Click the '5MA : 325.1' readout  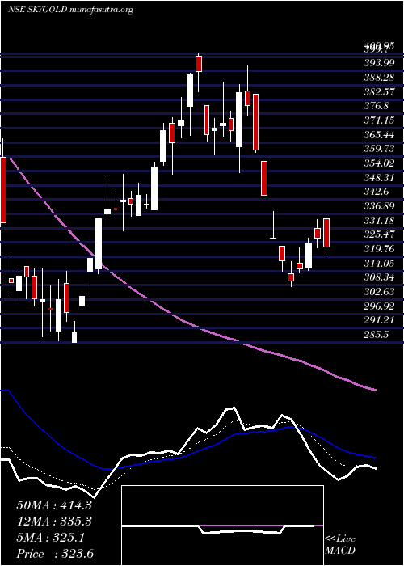point(51,538)
